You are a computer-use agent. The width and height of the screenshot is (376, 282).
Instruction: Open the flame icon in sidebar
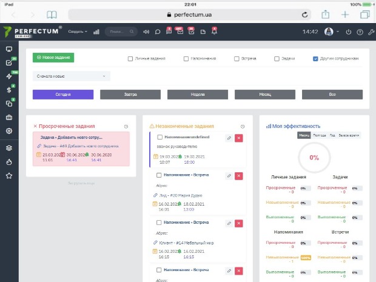pyautogui.click(x=9, y=162)
